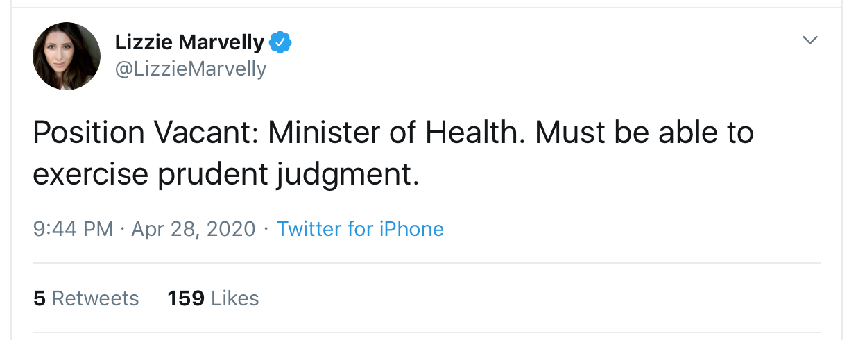Image resolution: width=849 pixels, height=340 pixels.
Task: Click the Apr 28, 2020 date
Action: [x=193, y=228]
